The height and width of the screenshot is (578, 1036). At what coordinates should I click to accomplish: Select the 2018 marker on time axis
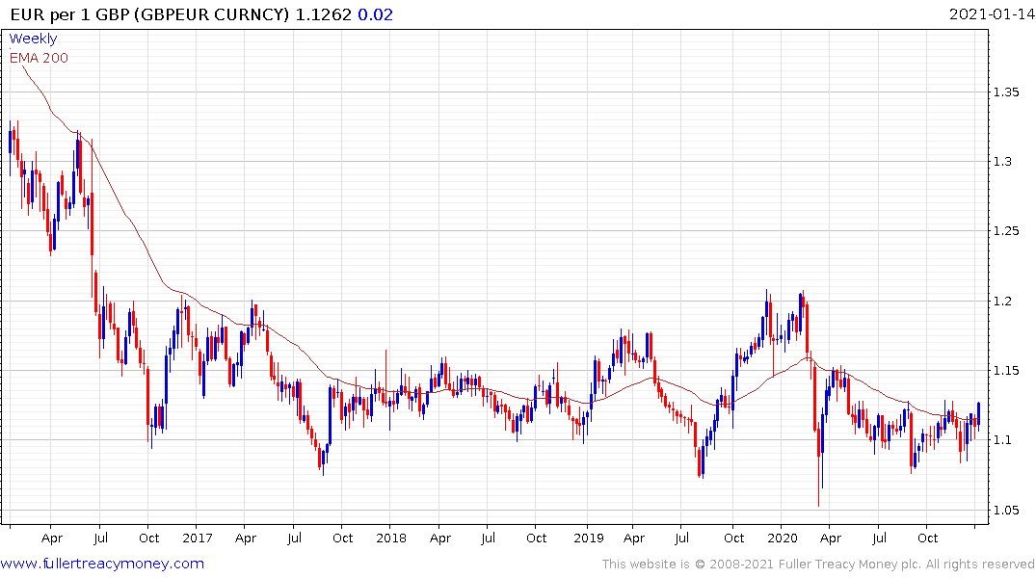point(391,538)
